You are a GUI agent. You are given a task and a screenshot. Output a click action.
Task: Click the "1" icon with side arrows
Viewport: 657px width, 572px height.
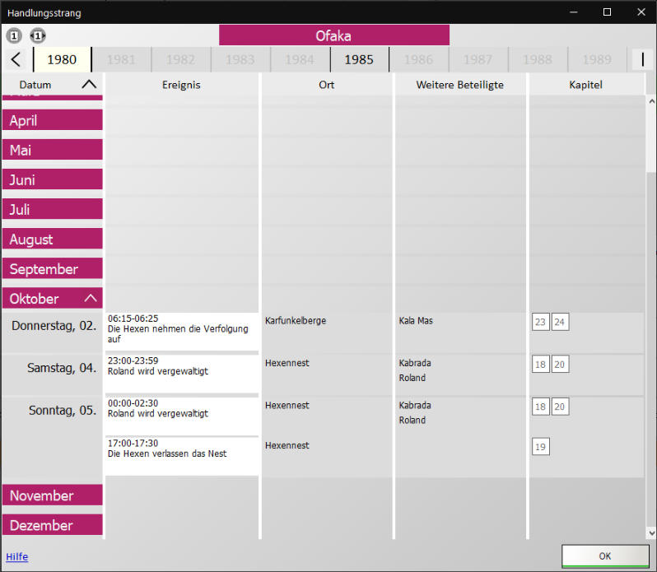tap(38, 36)
